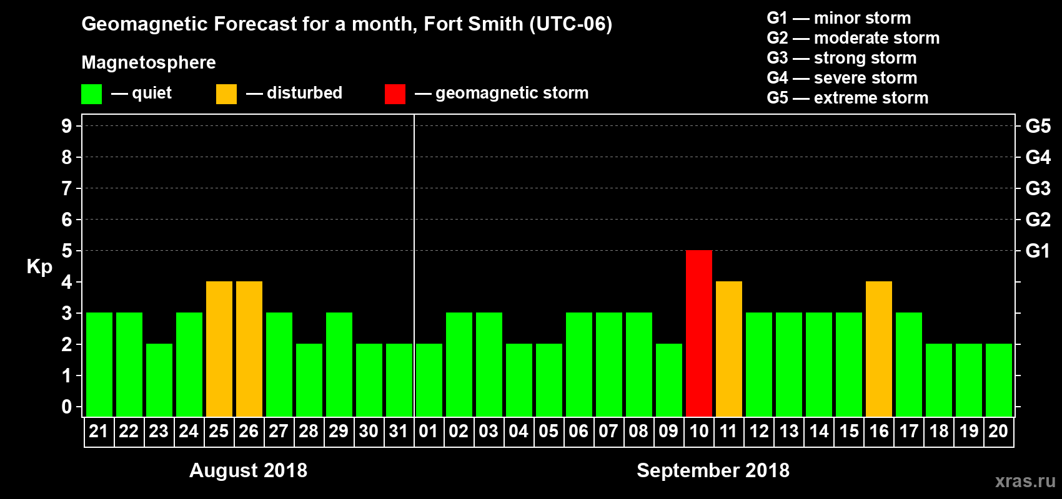Screen dimensions: 1062x499
Task: Click date label 24 on the axis
Action: click(x=189, y=431)
